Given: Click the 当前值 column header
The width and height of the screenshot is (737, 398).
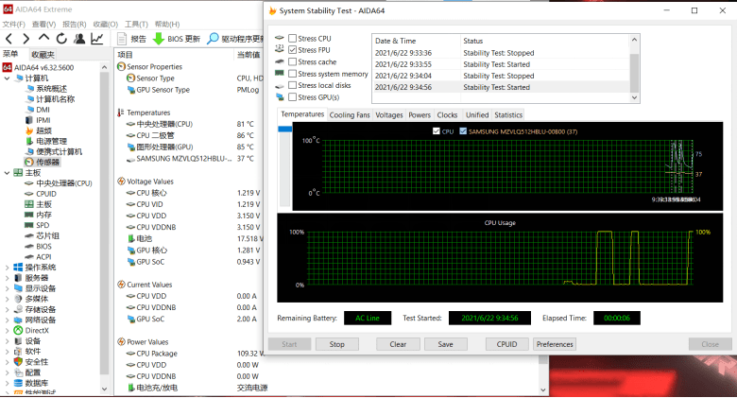Looking at the screenshot, I should click(249, 55).
